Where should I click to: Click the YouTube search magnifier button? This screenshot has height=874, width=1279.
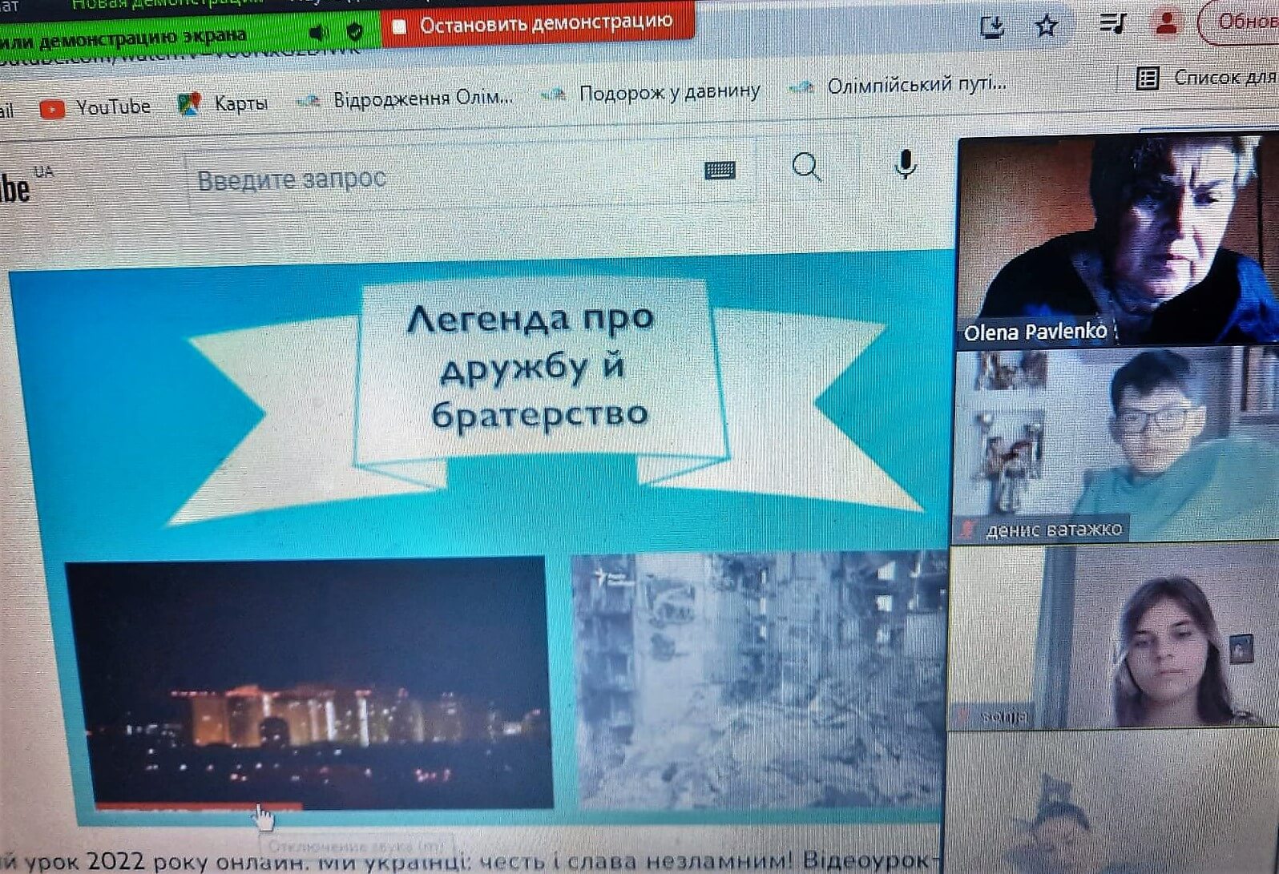pyautogui.click(x=806, y=167)
